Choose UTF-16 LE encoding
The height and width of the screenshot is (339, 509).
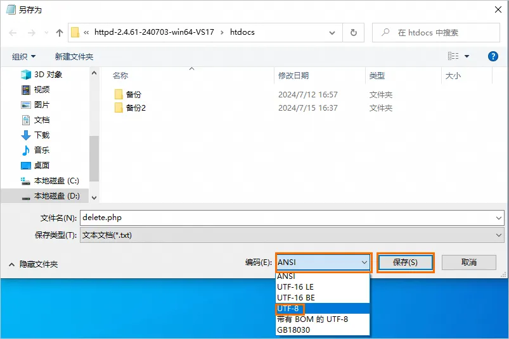pyautogui.click(x=323, y=287)
